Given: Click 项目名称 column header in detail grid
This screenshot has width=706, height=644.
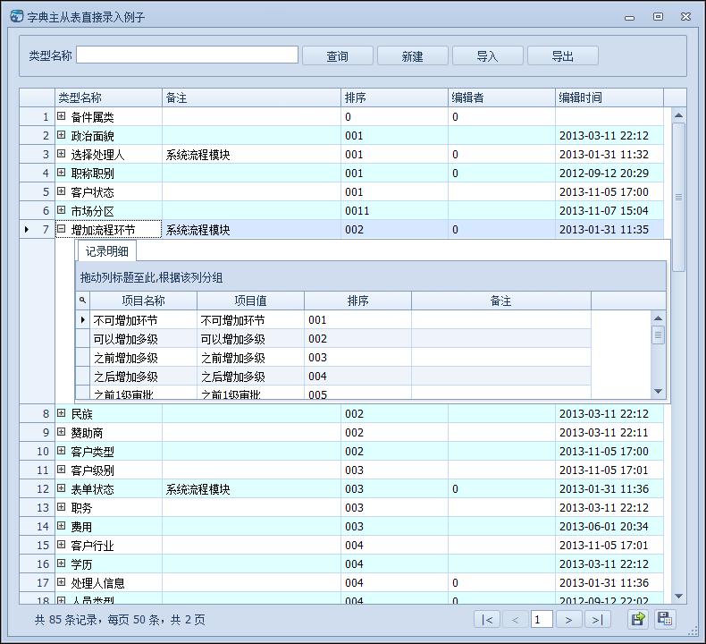Looking at the screenshot, I should tap(143, 301).
